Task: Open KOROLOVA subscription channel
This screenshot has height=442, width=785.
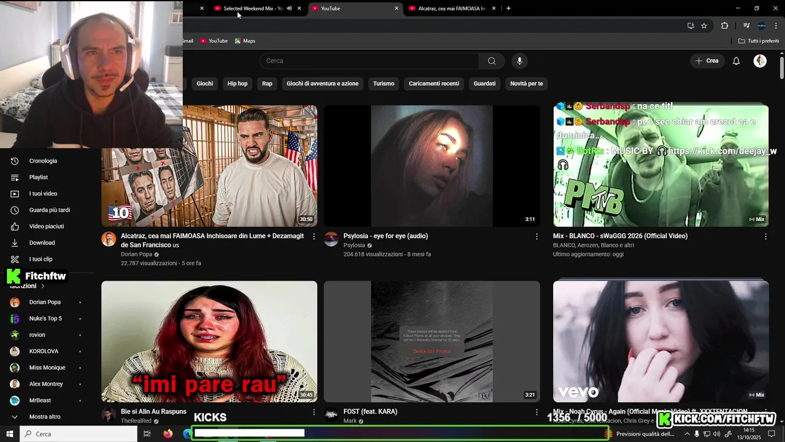Action: (44, 351)
